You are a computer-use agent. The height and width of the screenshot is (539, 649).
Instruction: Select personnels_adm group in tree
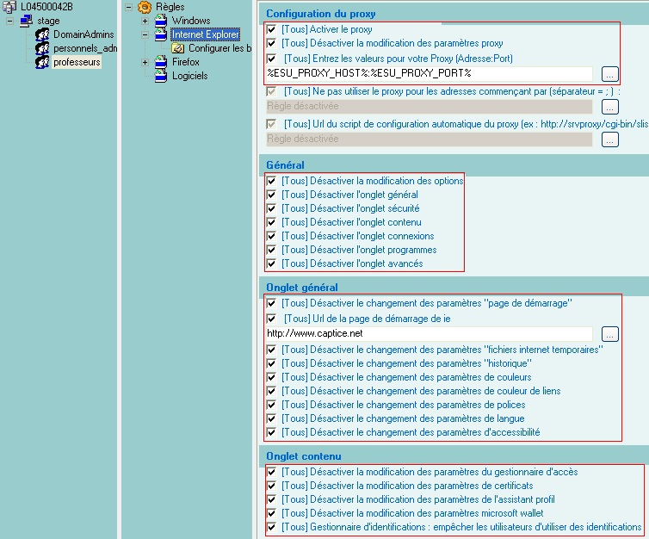84,48
